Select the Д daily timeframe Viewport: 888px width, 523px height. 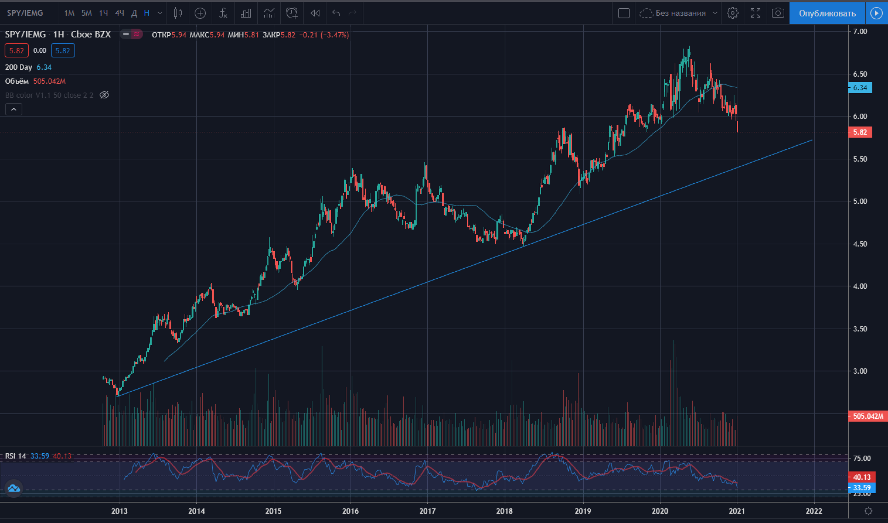click(134, 13)
